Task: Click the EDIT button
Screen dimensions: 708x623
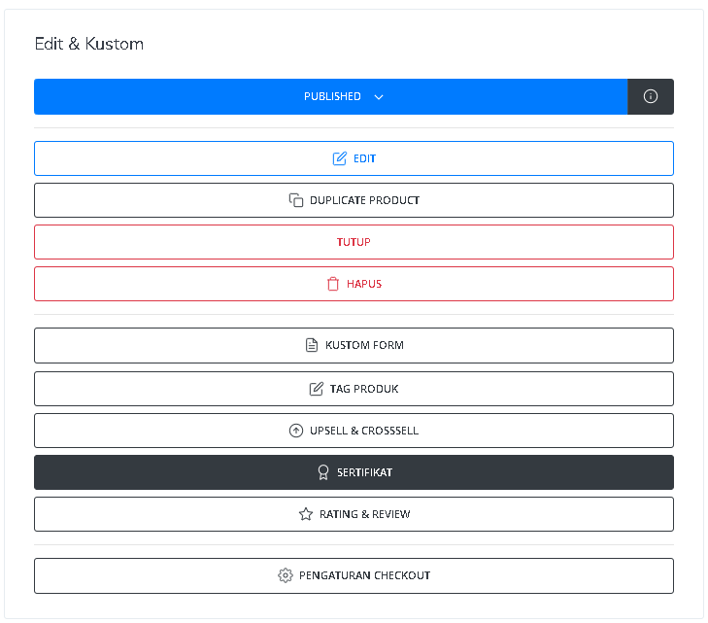Action: (x=354, y=158)
